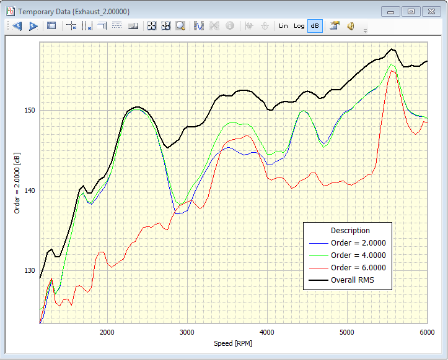This screenshot has height=360, width=448.
Task: Click the blue N curve icon
Action: [x=199, y=26]
